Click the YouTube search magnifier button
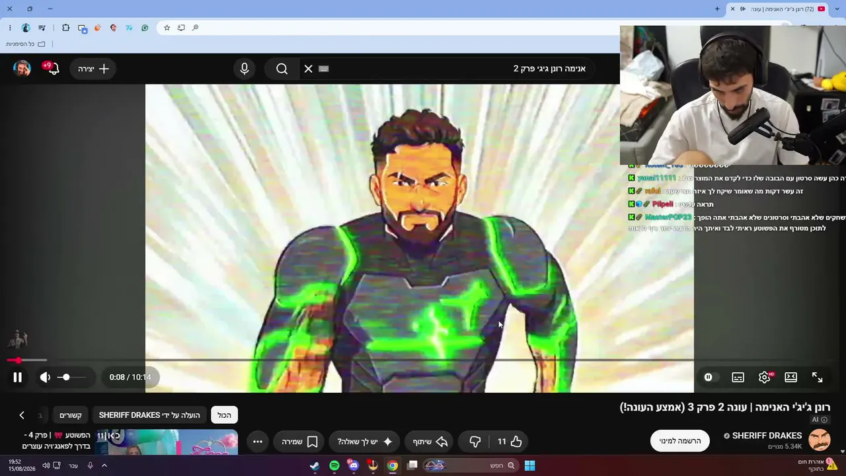 [282, 69]
